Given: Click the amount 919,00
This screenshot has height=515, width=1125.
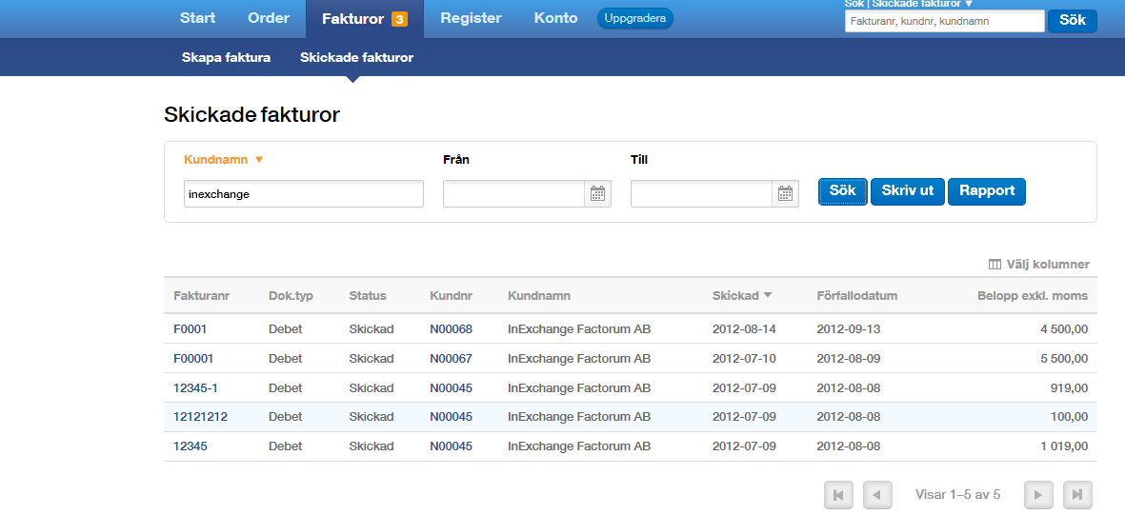Looking at the screenshot, I should click(x=1068, y=388).
